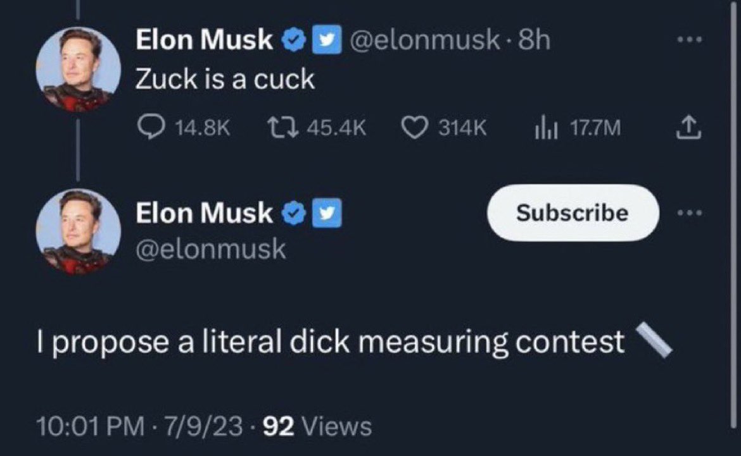The width and height of the screenshot is (741, 456).
Task: Like the tweet using the heart icon
Action: click(416, 126)
